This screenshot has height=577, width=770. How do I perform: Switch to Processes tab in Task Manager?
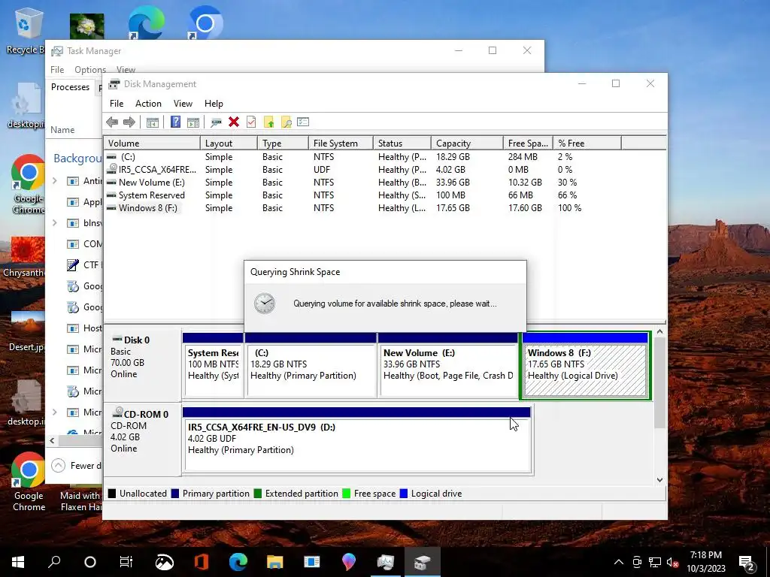[70, 87]
